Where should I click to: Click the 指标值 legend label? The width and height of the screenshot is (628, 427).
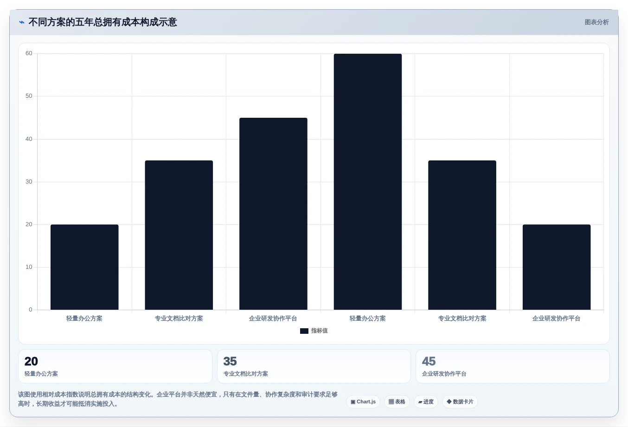coord(319,331)
